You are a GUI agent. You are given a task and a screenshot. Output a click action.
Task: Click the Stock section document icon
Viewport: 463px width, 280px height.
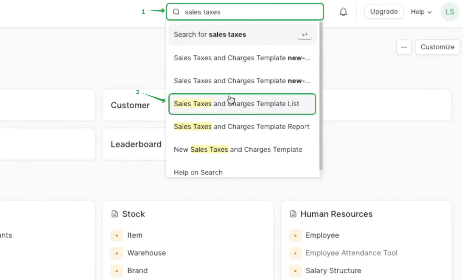click(115, 214)
